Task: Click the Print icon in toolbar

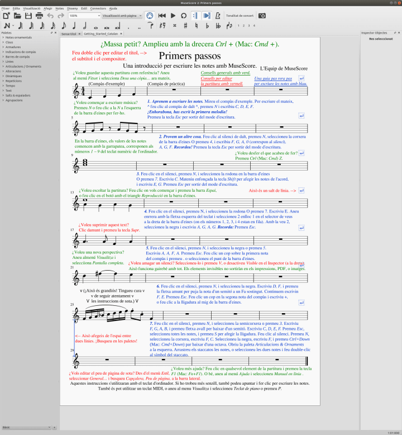Action: pos(39,16)
